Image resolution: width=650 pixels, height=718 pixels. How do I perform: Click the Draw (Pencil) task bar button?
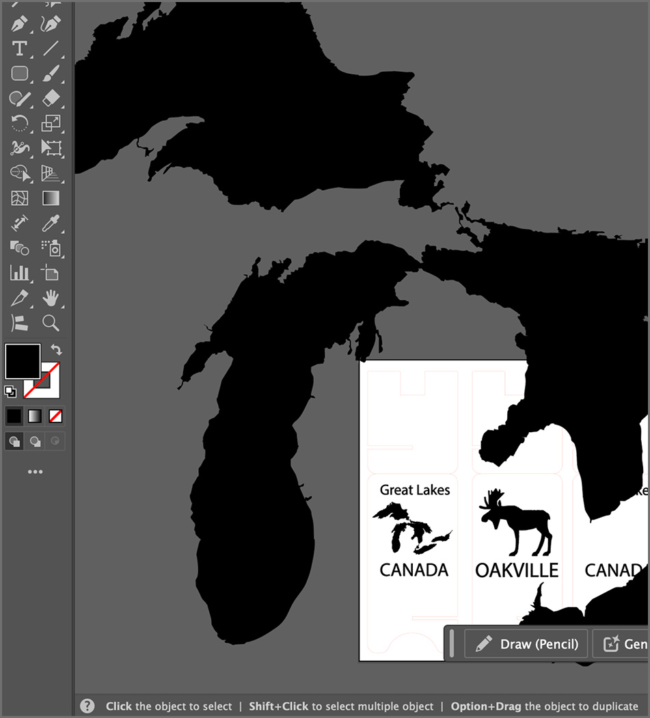coord(525,643)
